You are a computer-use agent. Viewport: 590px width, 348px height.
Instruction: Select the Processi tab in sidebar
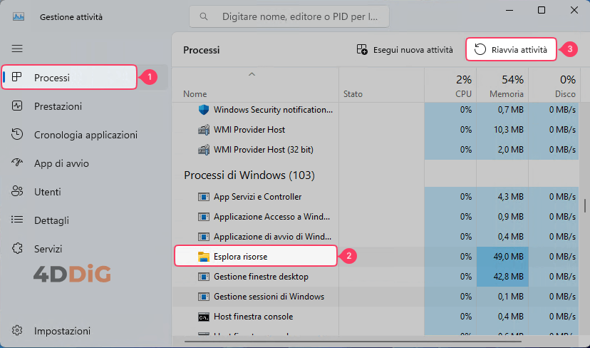[69, 77]
